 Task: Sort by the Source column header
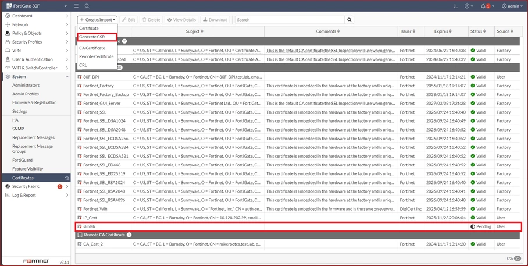click(505, 31)
